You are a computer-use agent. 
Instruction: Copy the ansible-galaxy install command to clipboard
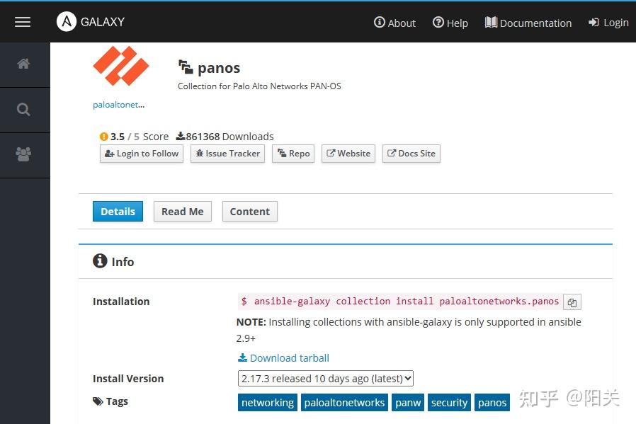572,302
